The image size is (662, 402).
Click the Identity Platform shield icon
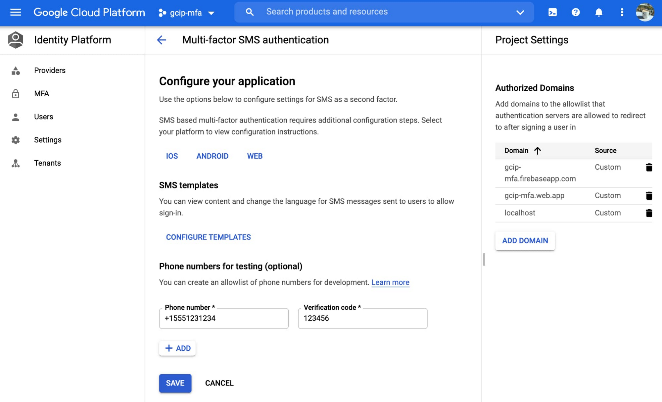(16, 40)
